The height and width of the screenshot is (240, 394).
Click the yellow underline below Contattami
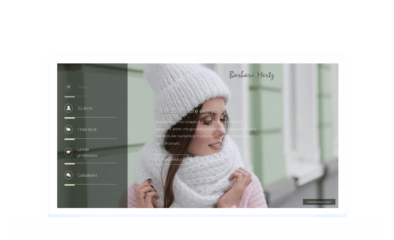coord(69,185)
